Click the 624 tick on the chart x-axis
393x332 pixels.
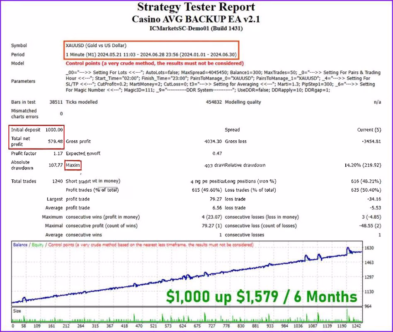click(x=182, y=326)
